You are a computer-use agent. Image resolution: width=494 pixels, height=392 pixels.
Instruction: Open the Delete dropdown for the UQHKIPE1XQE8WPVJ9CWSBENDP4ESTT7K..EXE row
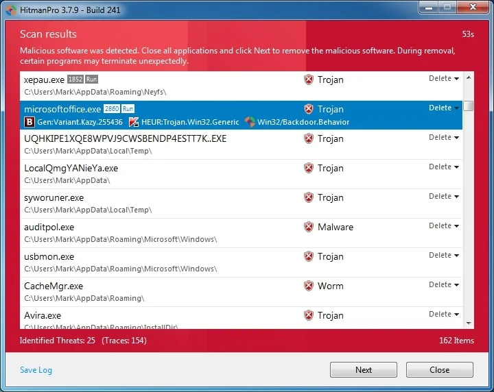click(x=444, y=137)
